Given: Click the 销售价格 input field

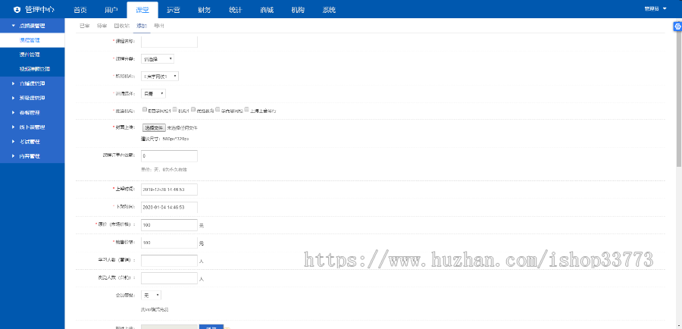Looking at the screenshot, I should (x=169, y=243).
